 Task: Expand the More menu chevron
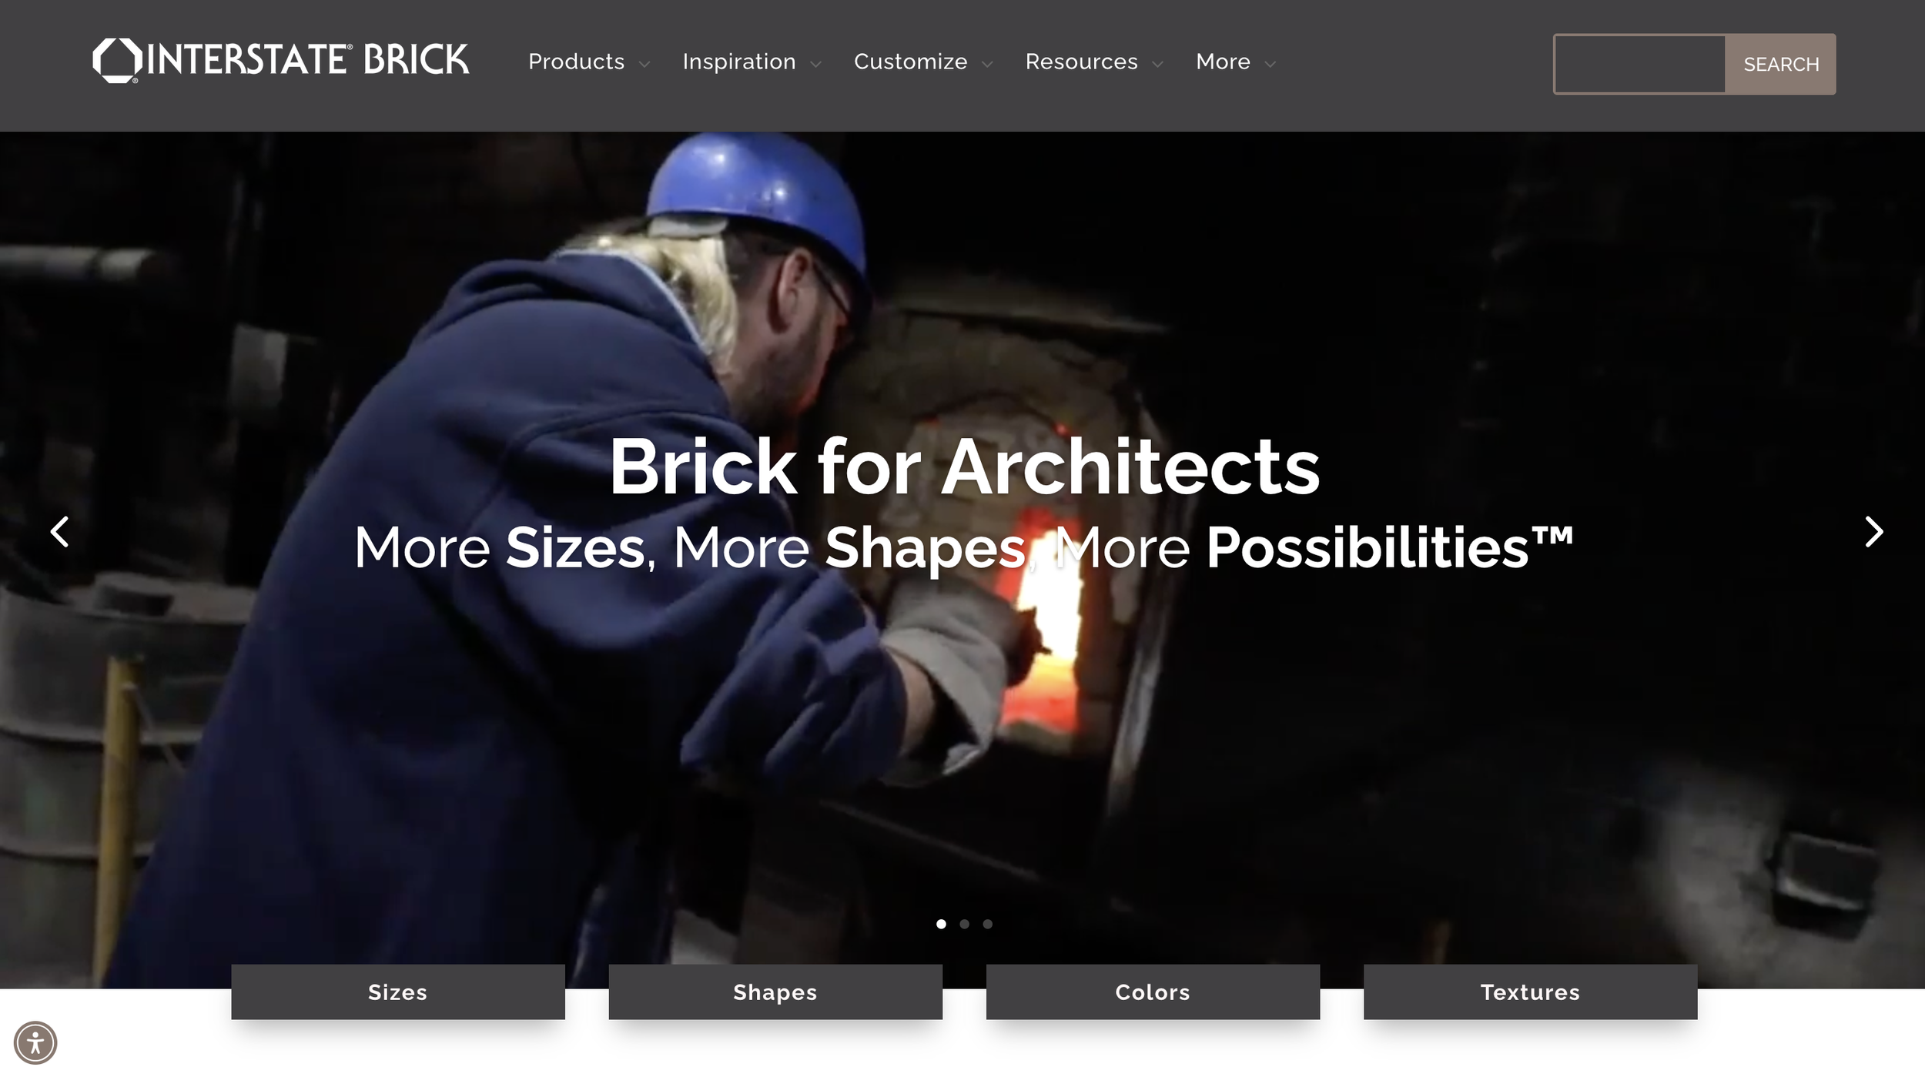tap(1270, 65)
